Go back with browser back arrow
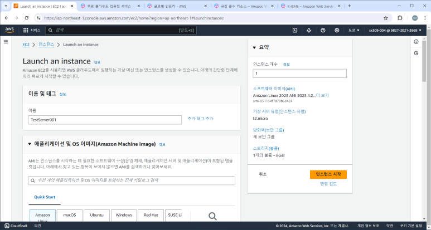The height and width of the screenshot is (230, 431). (x=7, y=18)
